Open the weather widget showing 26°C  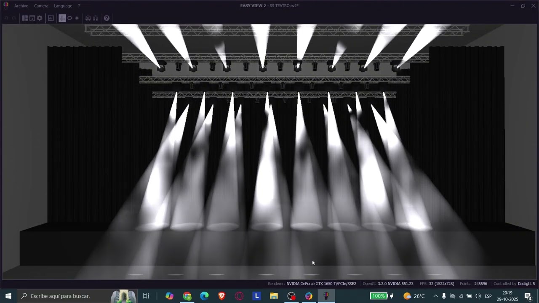coord(414,296)
